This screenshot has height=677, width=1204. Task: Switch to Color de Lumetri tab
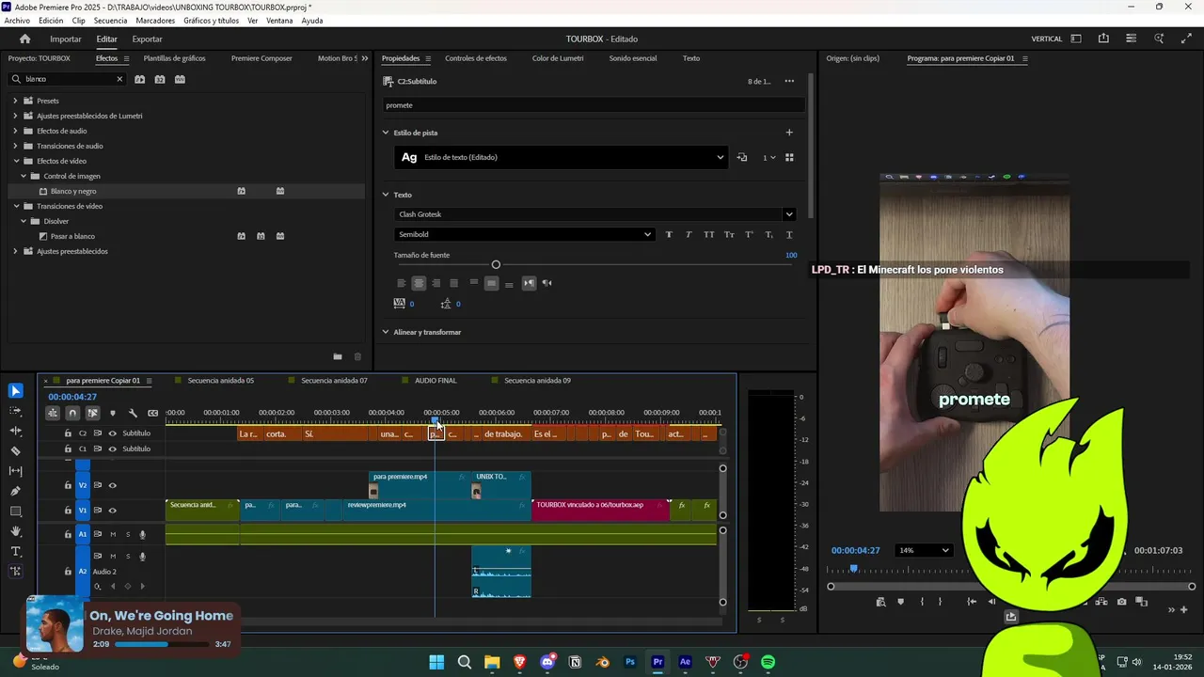tap(558, 58)
